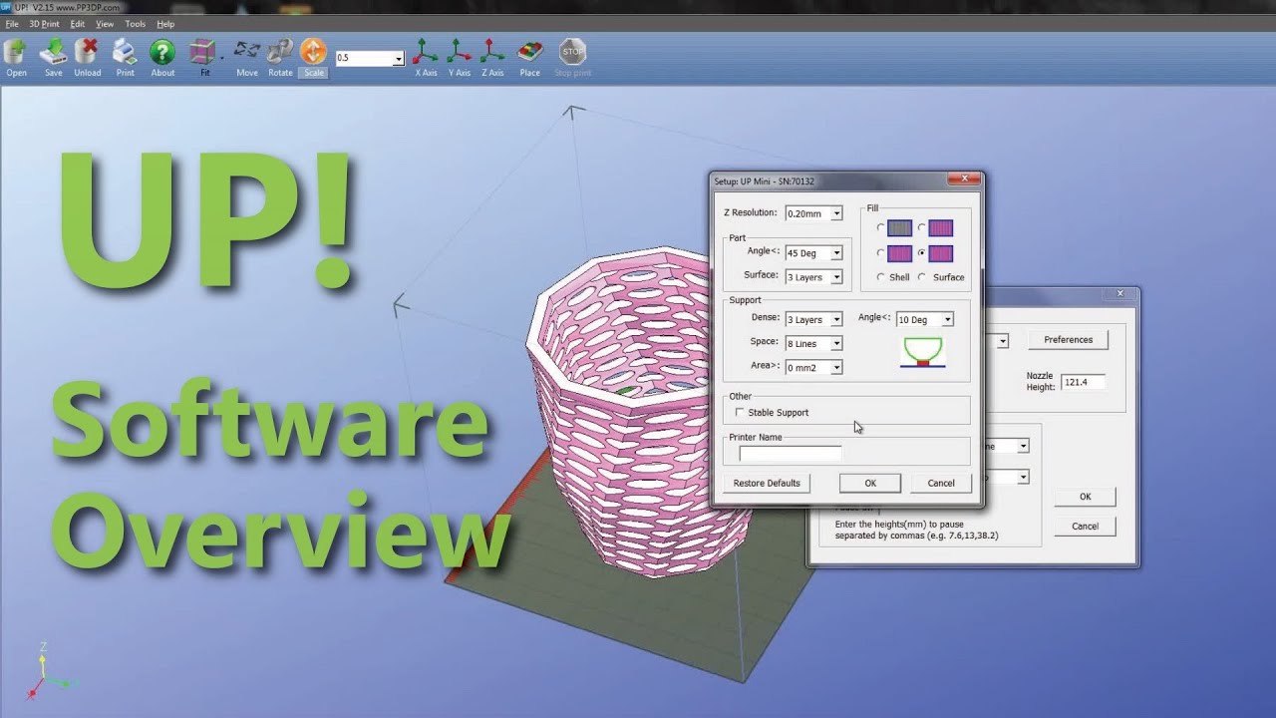
Task: Open the Tools menu
Action: tap(135, 24)
